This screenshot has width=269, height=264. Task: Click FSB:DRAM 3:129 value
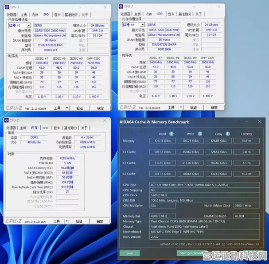[x=67, y=163]
